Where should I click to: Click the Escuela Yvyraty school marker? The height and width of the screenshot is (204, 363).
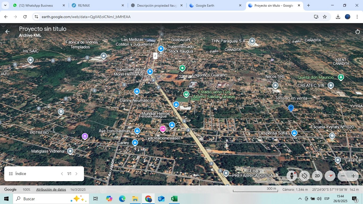(332, 136)
